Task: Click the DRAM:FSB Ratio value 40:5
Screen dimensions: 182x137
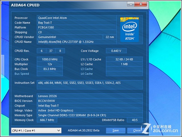Action: [x=135, y=120]
